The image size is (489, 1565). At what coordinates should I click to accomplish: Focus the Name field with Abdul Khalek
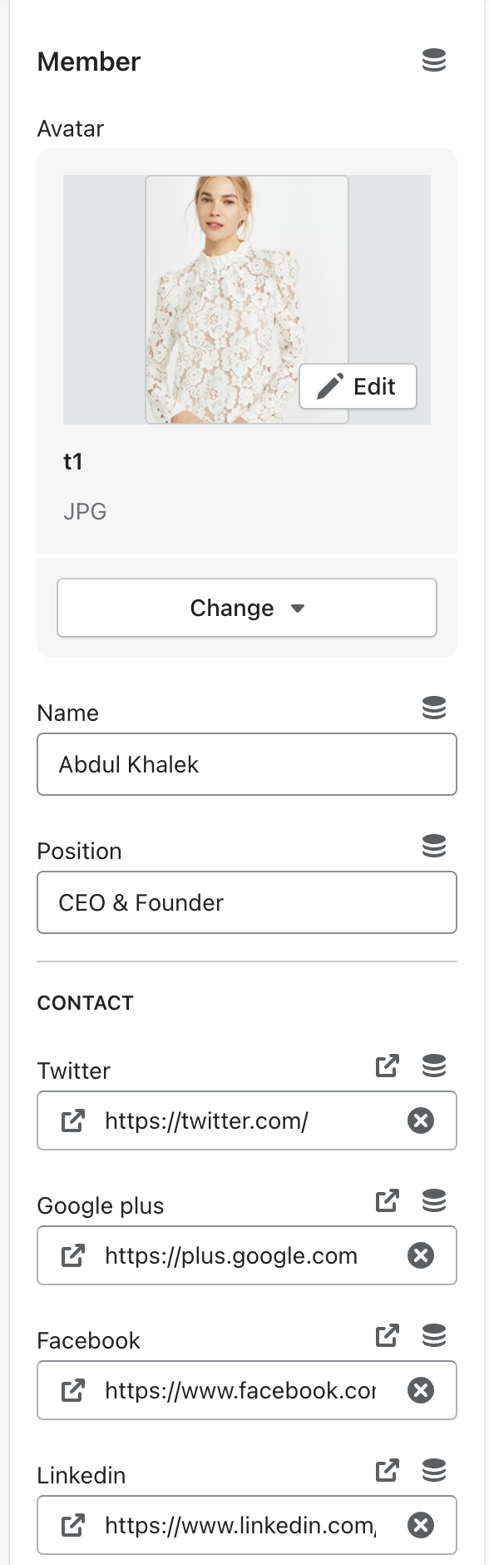coord(247,764)
